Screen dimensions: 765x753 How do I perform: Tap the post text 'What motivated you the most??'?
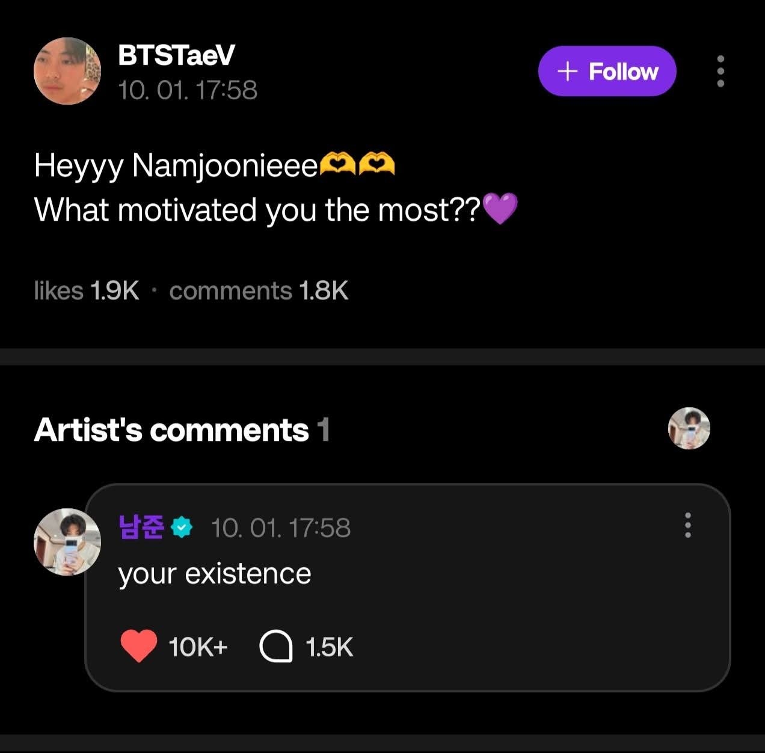tap(257, 210)
